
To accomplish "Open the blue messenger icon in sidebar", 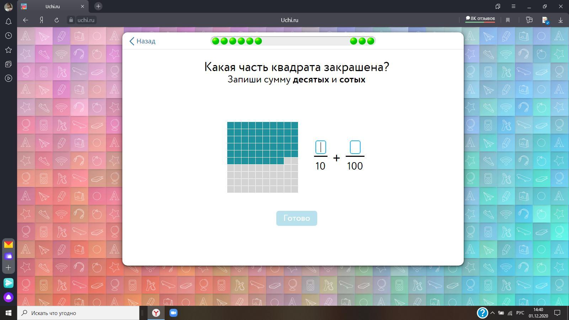I will click(x=9, y=283).
